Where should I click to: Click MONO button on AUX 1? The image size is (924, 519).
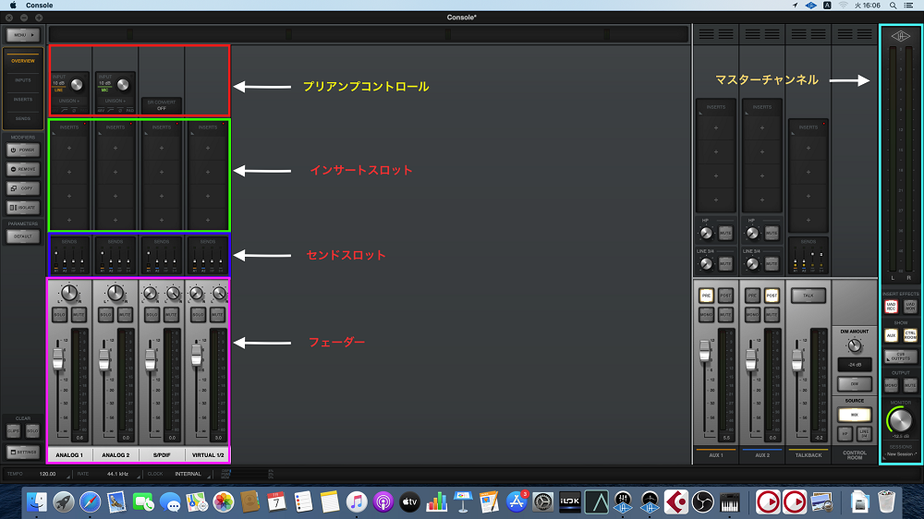click(x=706, y=315)
